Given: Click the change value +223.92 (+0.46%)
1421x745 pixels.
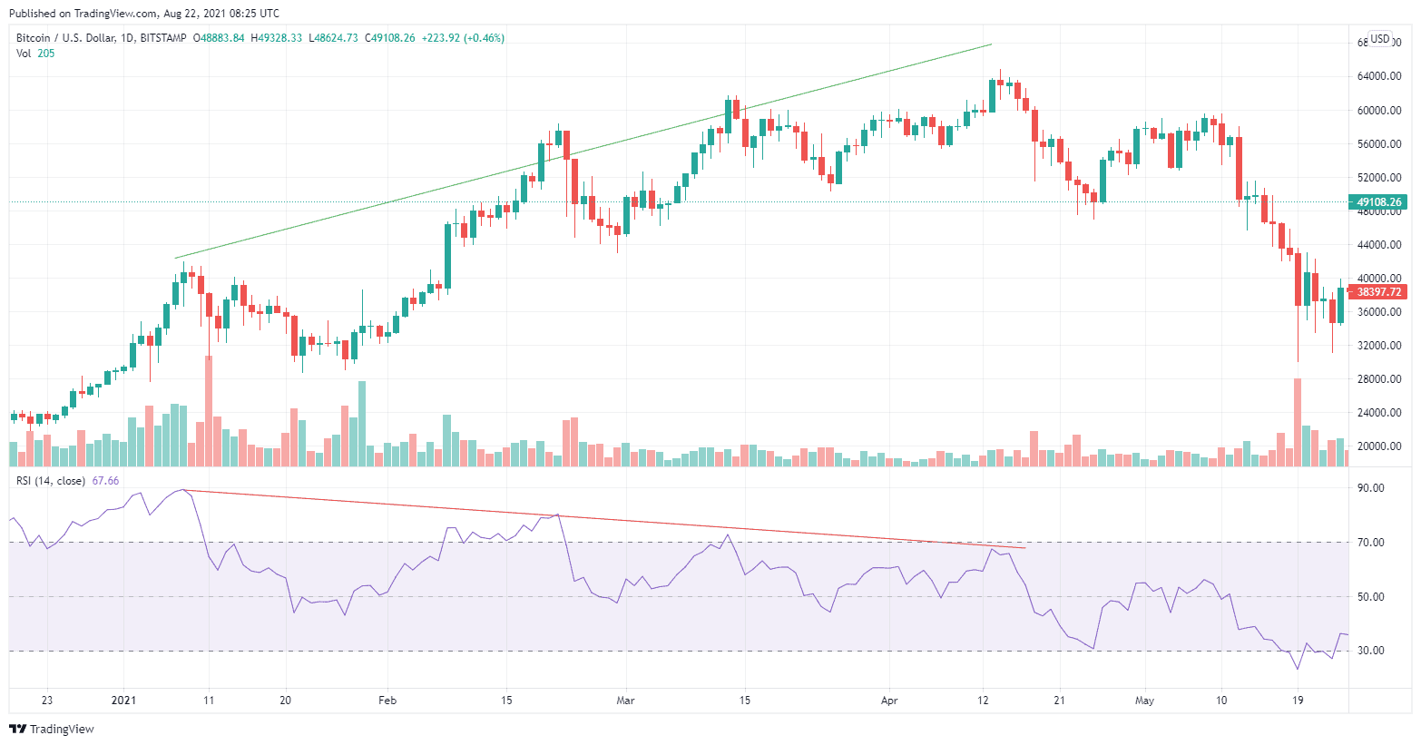Looking at the screenshot, I should coord(463,38).
